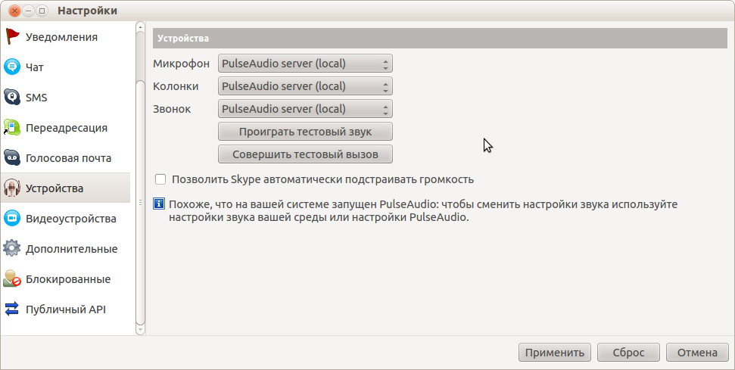Open the Уведомления settings section

(x=61, y=37)
